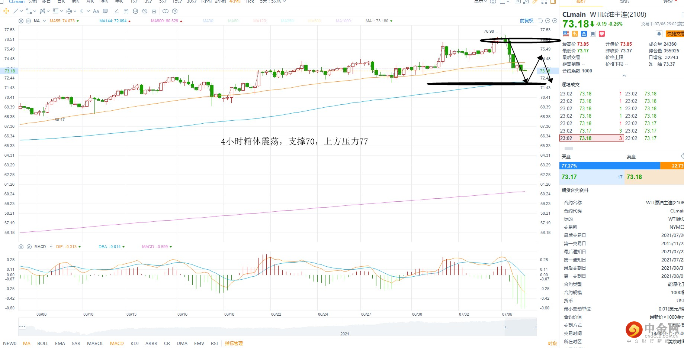Image resolution: width=684 pixels, height=348 pixels.
Task: Select the RSI indicator tab
Action: click(214, 344)
